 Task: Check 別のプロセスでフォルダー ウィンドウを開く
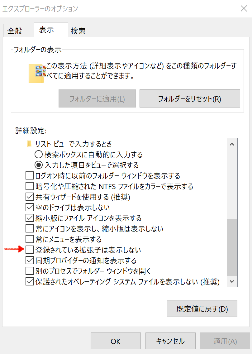pyautogui.click(x=30, y=271)
